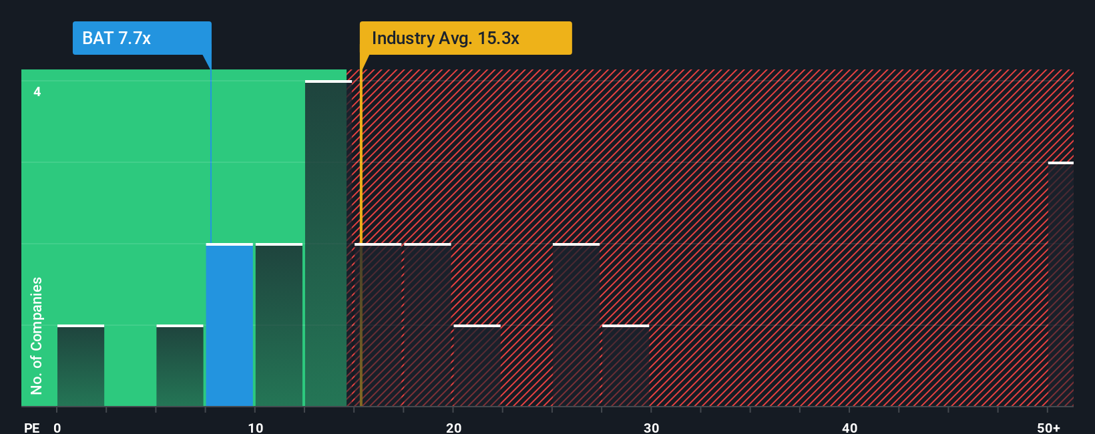Click the hatched bar ending at PE 20
1095x434 pixels.
coord(427,325)
